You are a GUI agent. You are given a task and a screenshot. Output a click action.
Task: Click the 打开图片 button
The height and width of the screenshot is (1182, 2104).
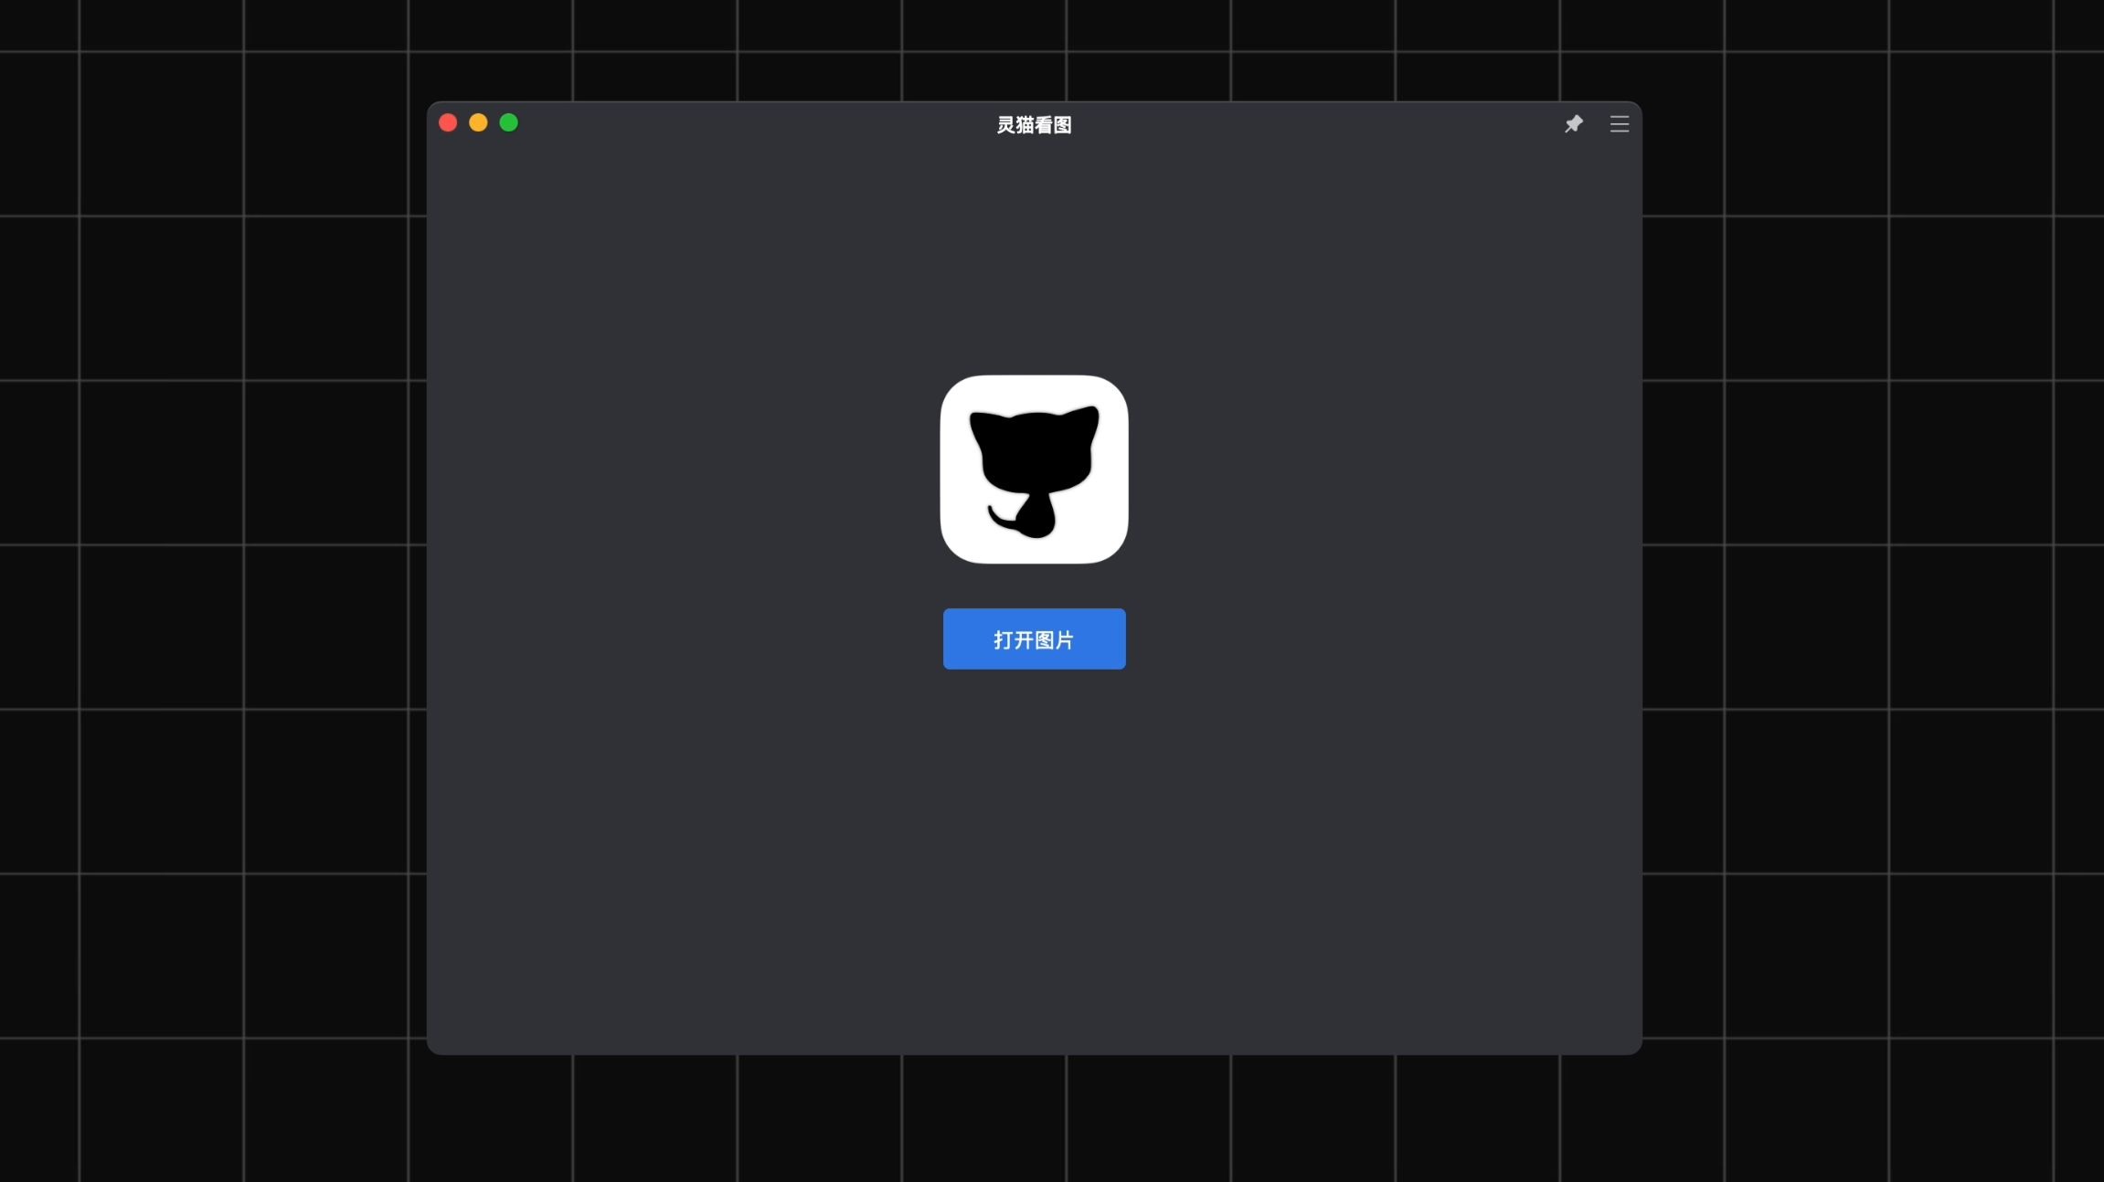tap(1034, 638)
